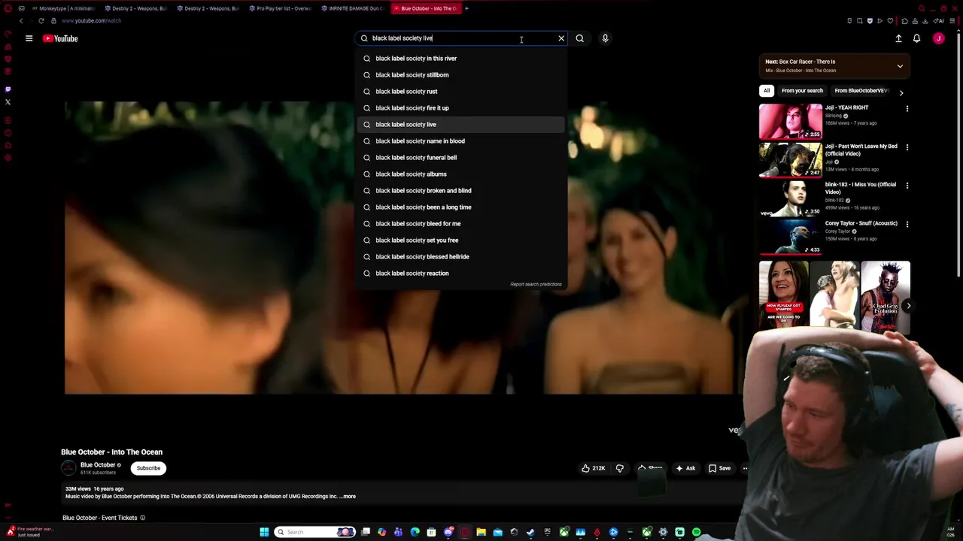Viewport: 963px width, 541px height.
Task: Open options for blink-182 - I Miss You
Action: click(x=907, y=186)
